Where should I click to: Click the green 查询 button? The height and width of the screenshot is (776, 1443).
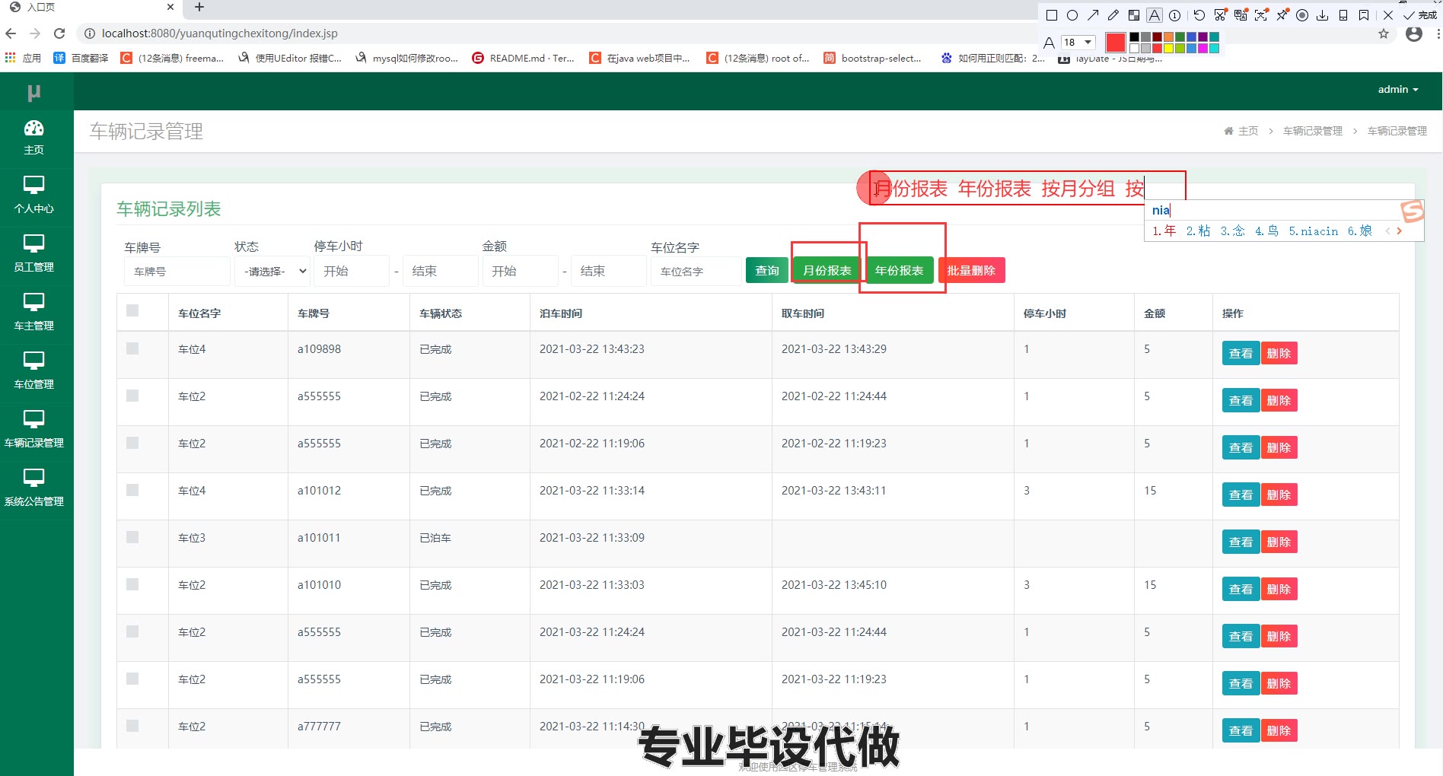(x=766, y=271)
